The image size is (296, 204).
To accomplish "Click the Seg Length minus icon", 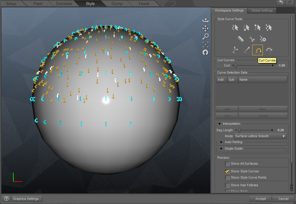I will (x=236, y=130).
